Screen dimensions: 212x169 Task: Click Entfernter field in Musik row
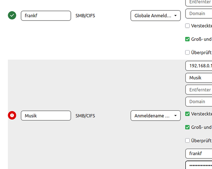coord(199,90)
